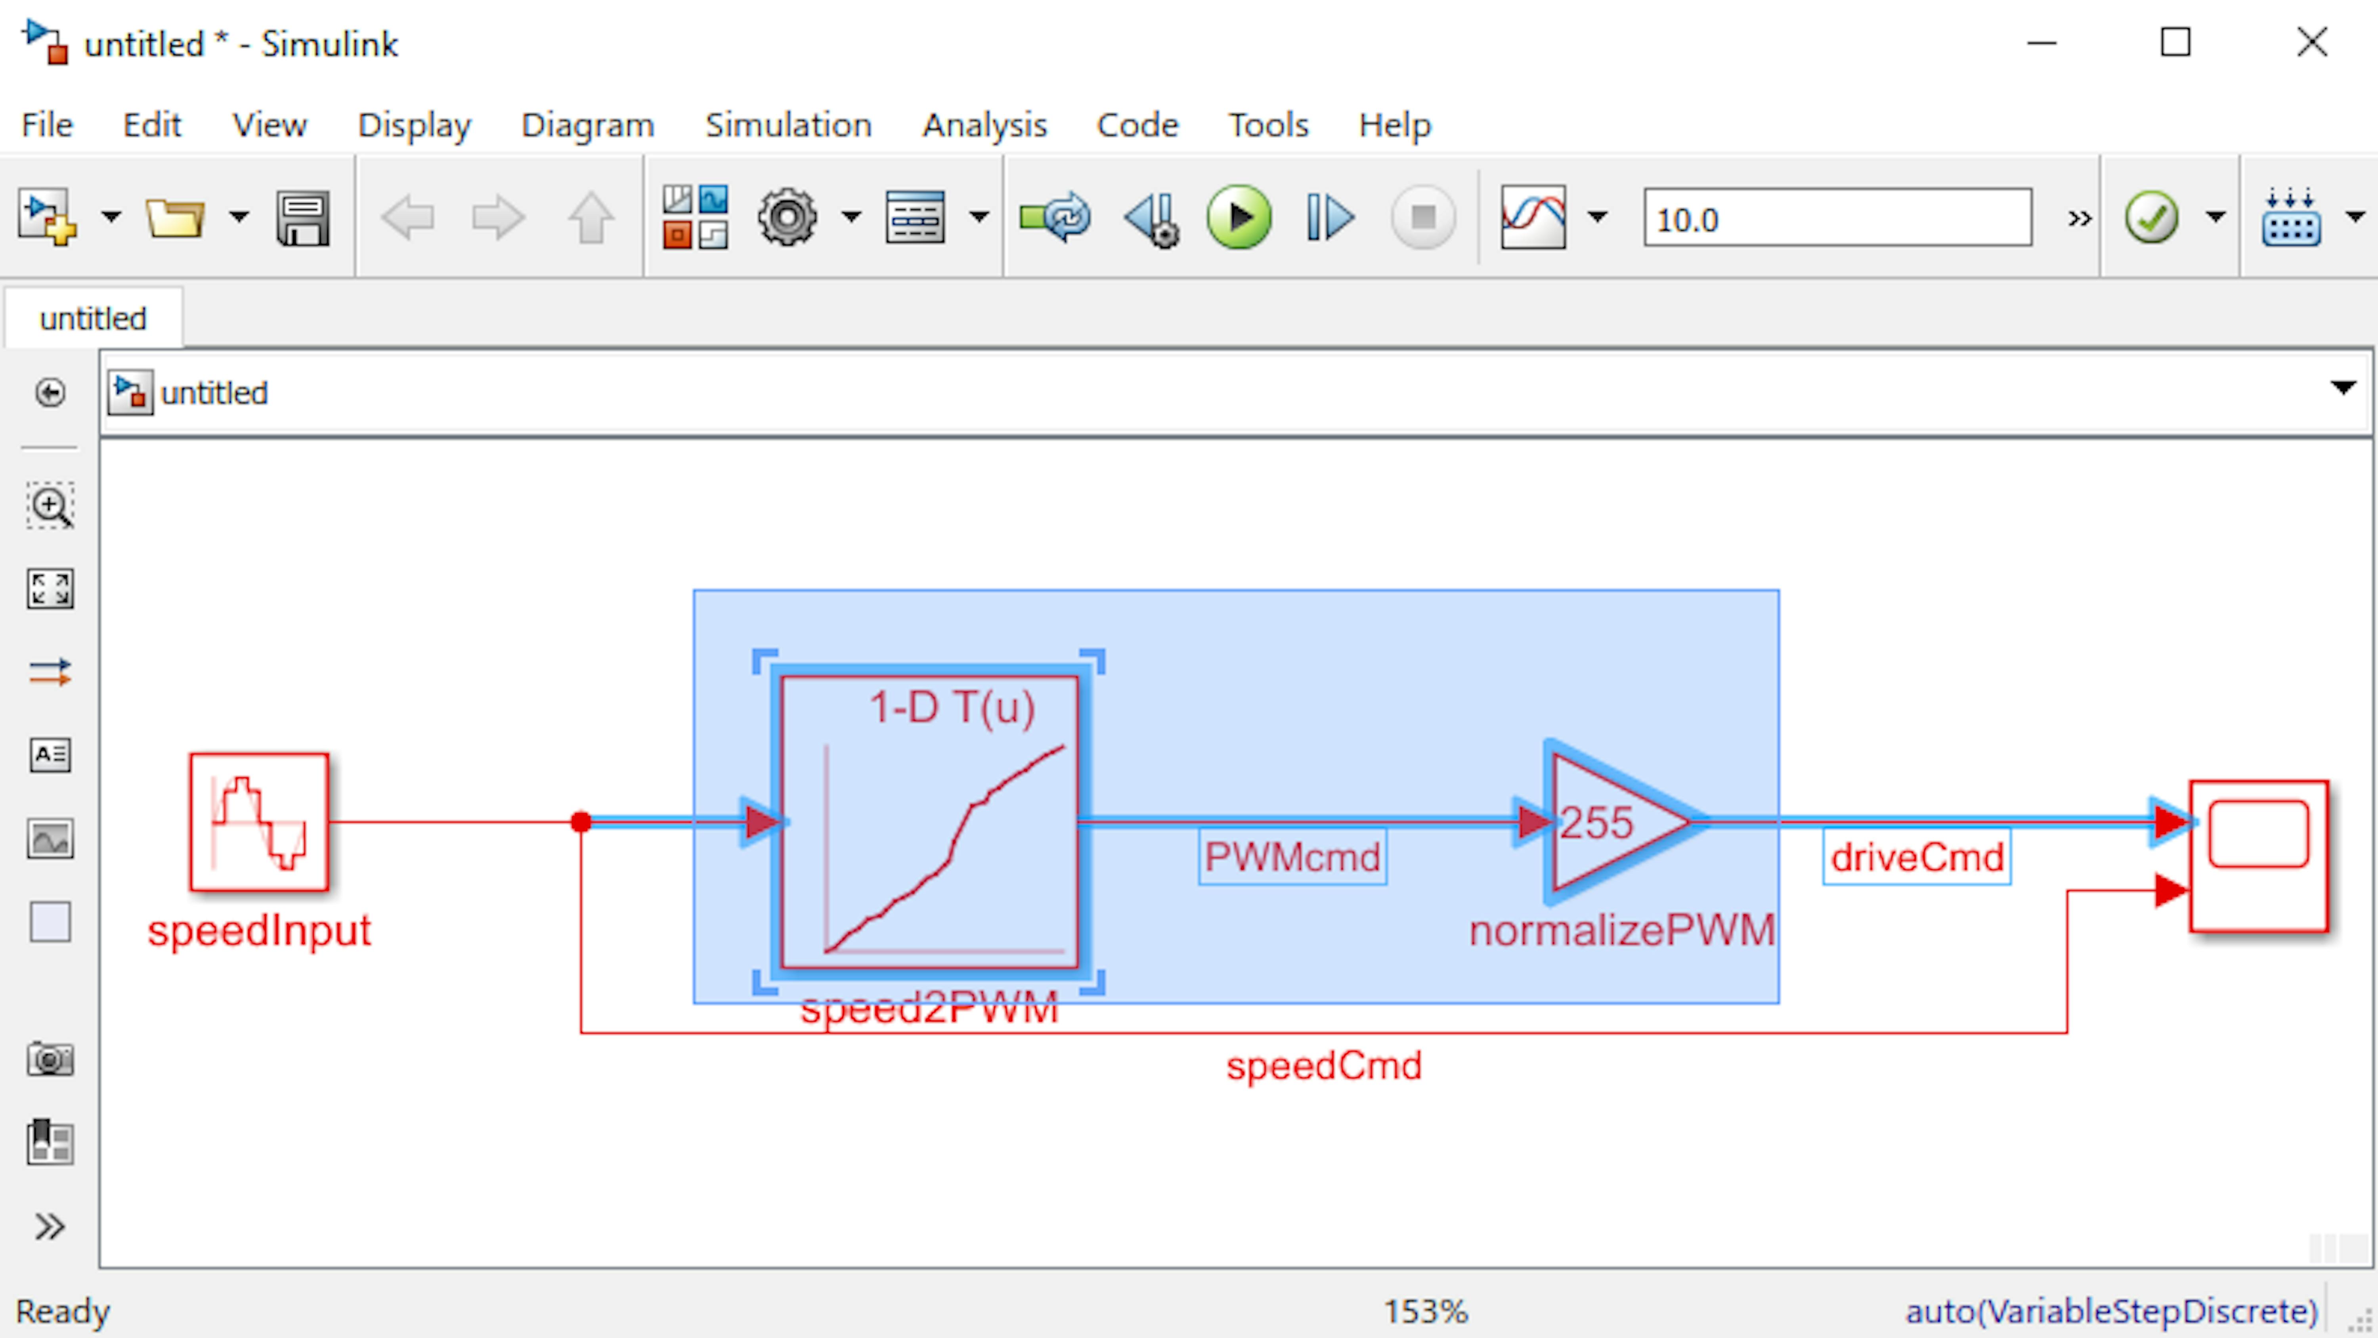Select the speedInput signal builder block
The image size is (2378, 1338).
coord(260,822)
